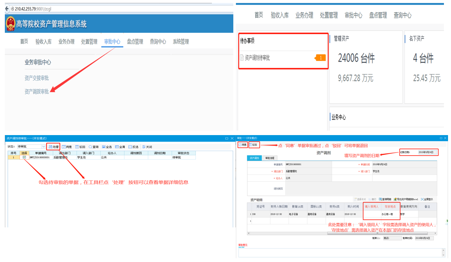This screenshot has width=451, height=262.
Task: Click browser back arrow button
Action: point(7,8)
